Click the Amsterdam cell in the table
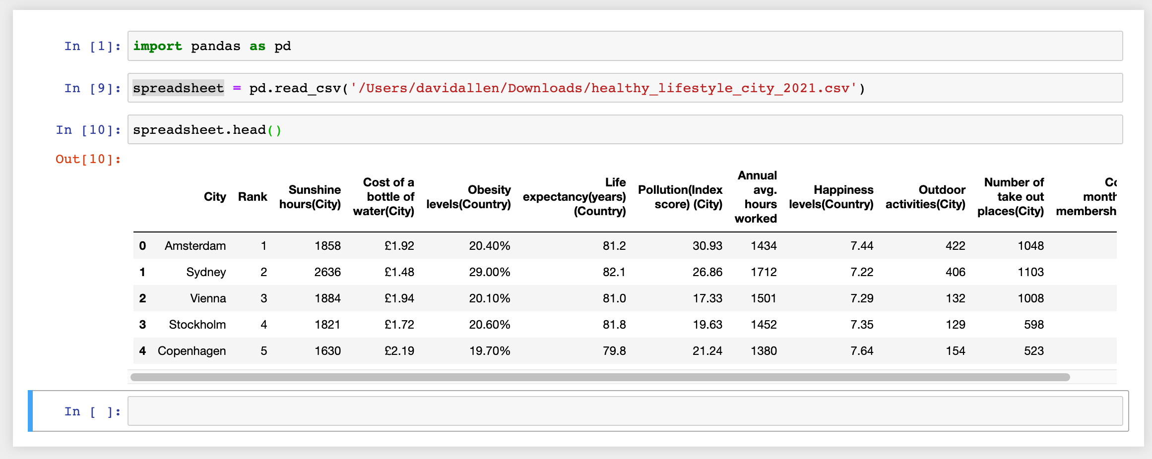The width and height of the screenshot is (1152, 459). 195,246
